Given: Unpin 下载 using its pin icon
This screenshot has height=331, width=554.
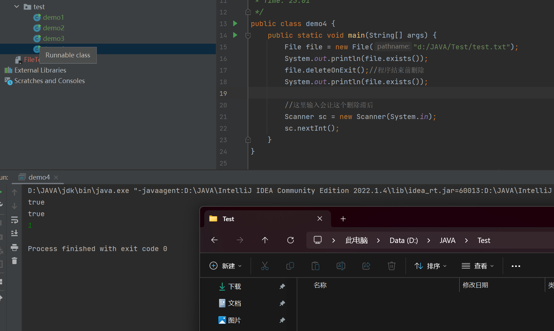Looking at the screenshot, I should (x=282, y=287).
